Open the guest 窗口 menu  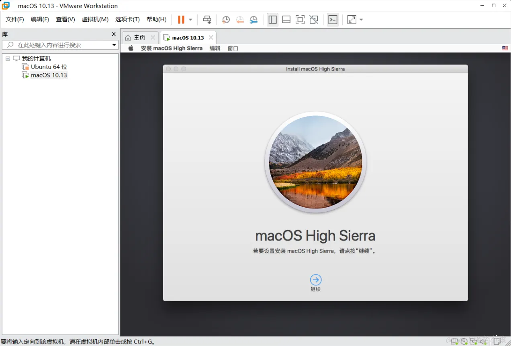click(x=233, y=48)
